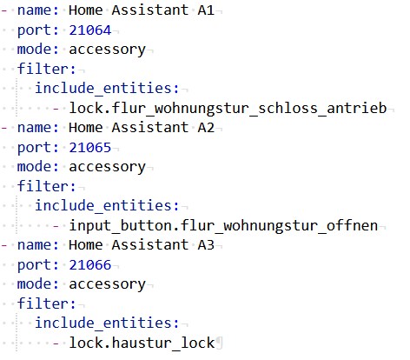
Task: Place cursor at end of lock.haustur_lock
Action: click(x=215, y=343)
